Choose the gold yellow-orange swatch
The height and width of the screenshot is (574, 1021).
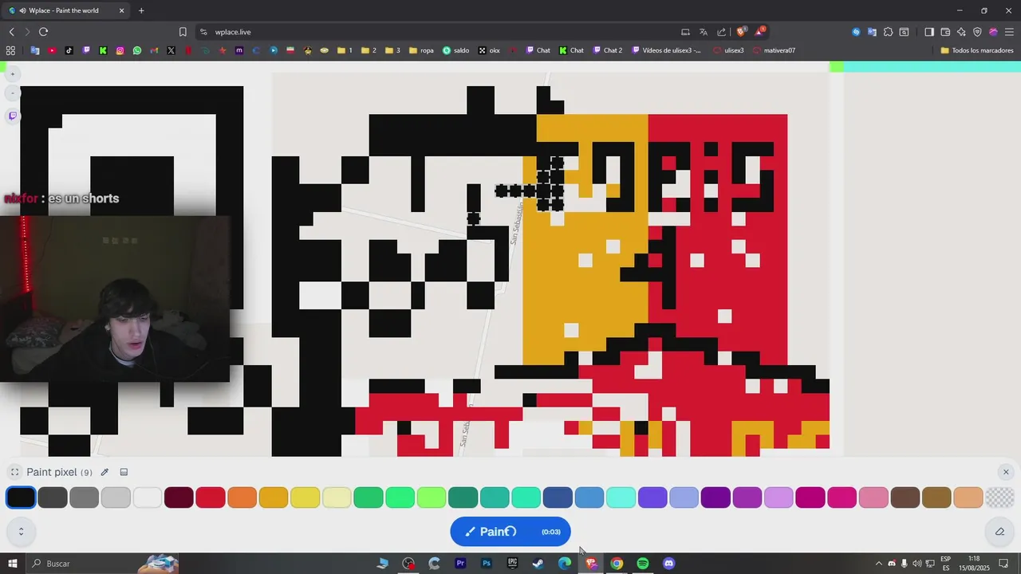[274, 497]
